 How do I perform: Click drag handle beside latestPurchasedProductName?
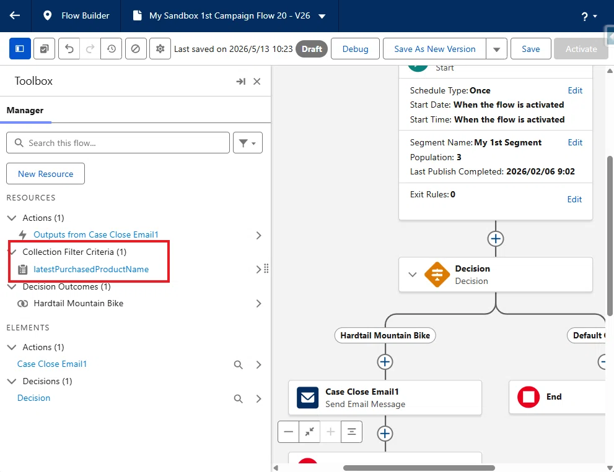266,268
